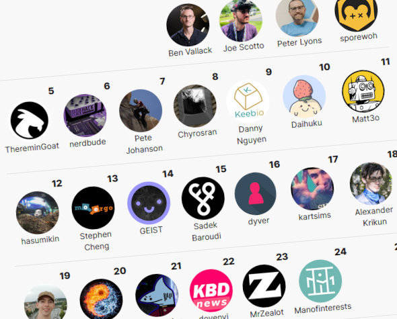The width and height of the screenshot is (397, 319).
Task: Click ThereminGoat's goat logo avatar
Action: click(x=30, y=120)
